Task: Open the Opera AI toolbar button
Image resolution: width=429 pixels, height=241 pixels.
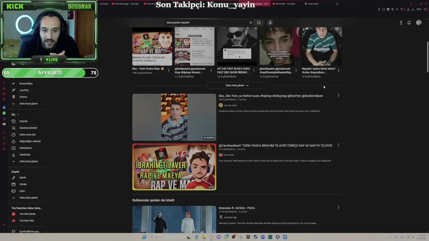Action: click(419, 9)
